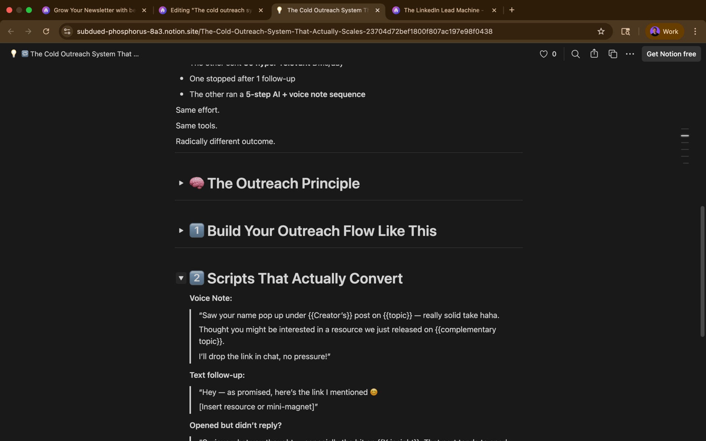
Task: Open the Work profile button
Action: 664,32
